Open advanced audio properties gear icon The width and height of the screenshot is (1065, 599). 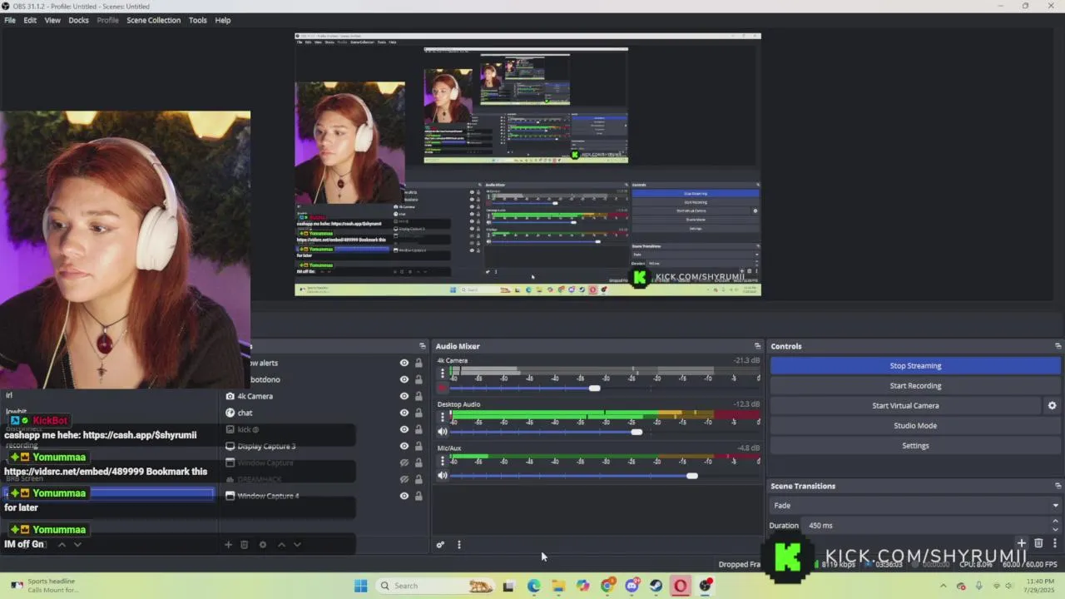[440, 545]
